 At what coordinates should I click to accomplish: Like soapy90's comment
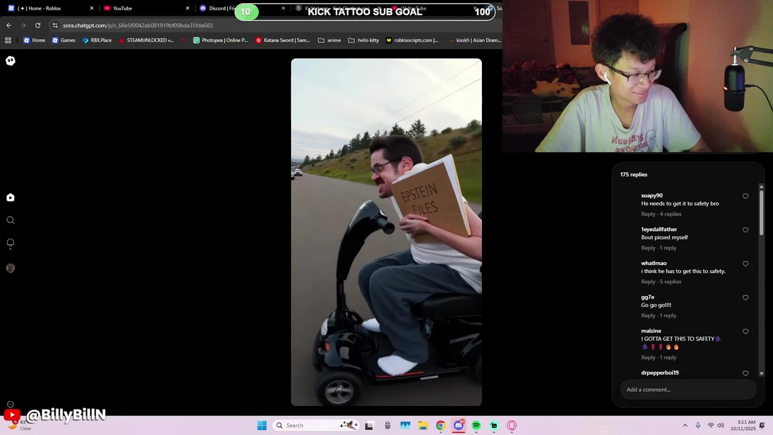745,196
